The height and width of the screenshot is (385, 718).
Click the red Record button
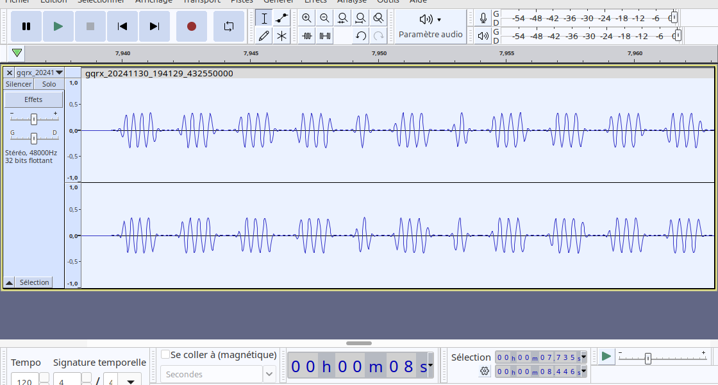click(x=192, y=26)
